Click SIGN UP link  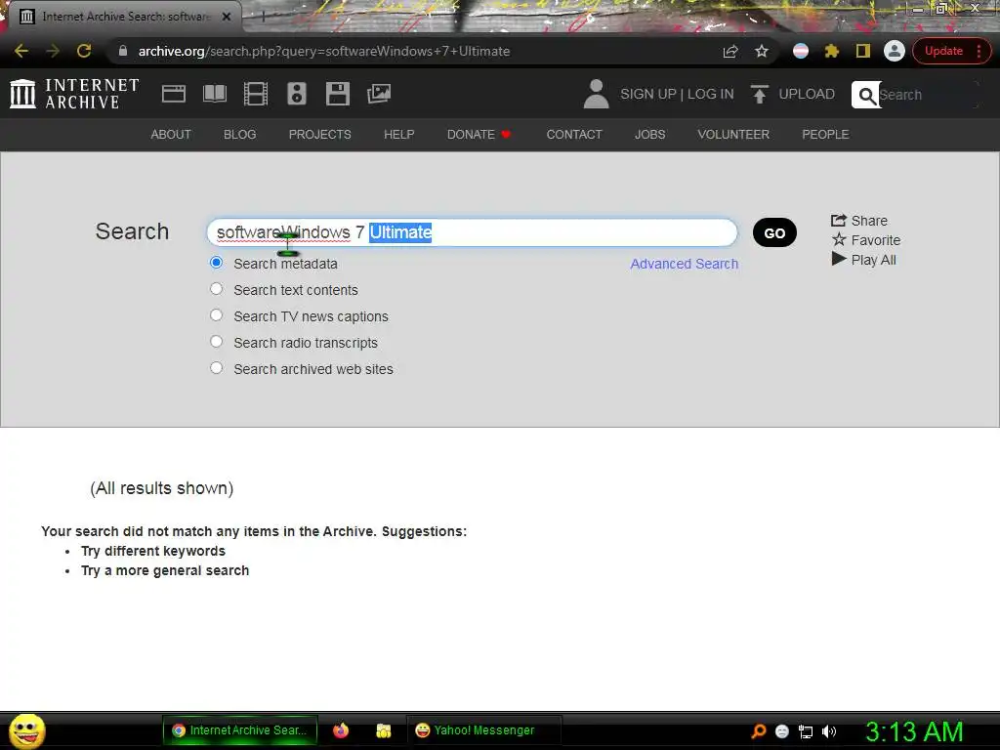[648, 94]
